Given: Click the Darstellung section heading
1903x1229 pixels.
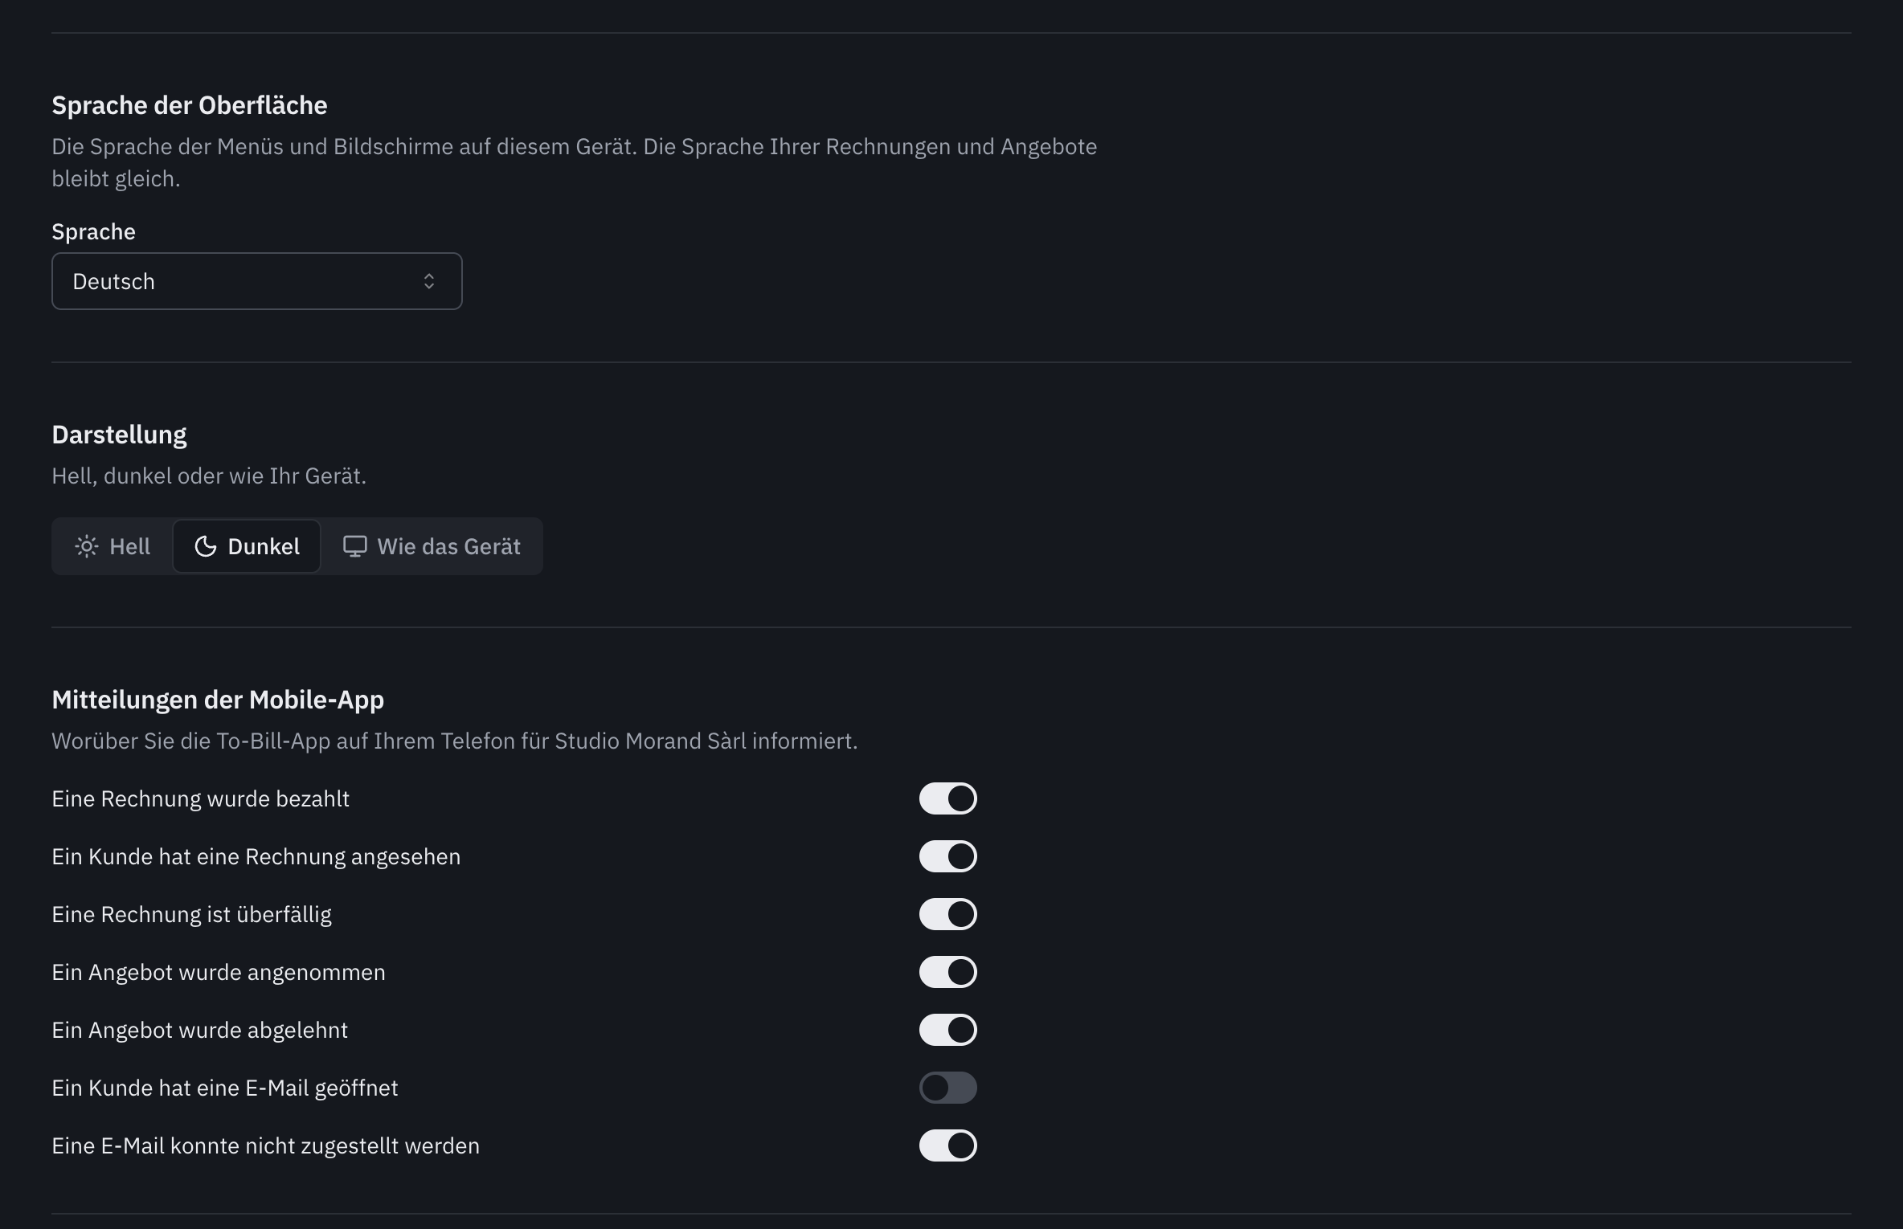Looking at the screenshot, I should (x=119, y=435).
